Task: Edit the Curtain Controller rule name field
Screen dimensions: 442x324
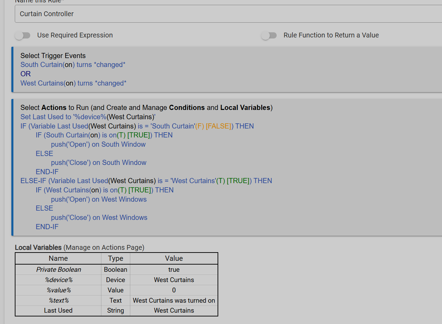Action: coord(228,14)
